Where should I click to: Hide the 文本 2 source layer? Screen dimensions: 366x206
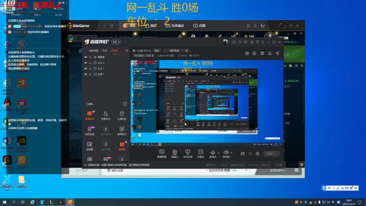pyautogui.click(x=86, y=63)
